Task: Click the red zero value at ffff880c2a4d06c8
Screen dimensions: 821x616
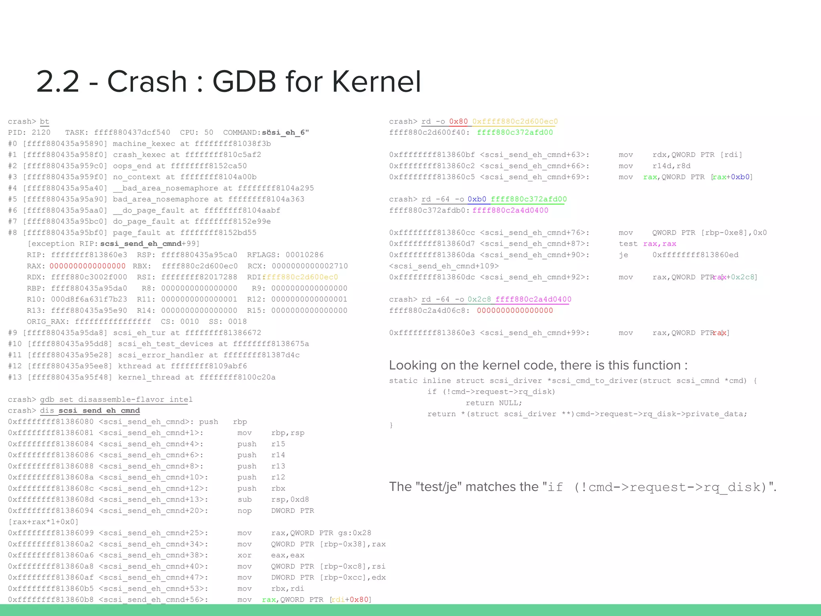Action: coord(515,310)
